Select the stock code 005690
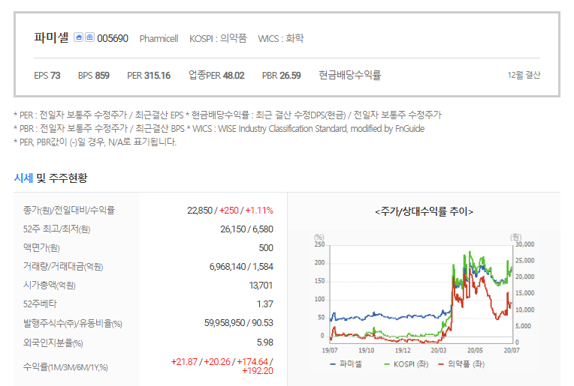Screen dimensions: 574x386 tap(113, 38)
